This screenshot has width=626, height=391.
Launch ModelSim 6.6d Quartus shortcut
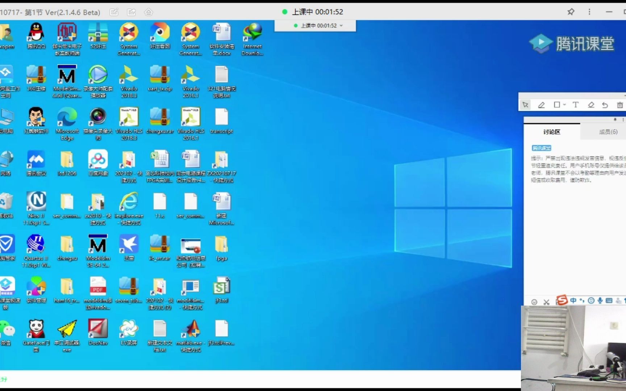[67, 81]
